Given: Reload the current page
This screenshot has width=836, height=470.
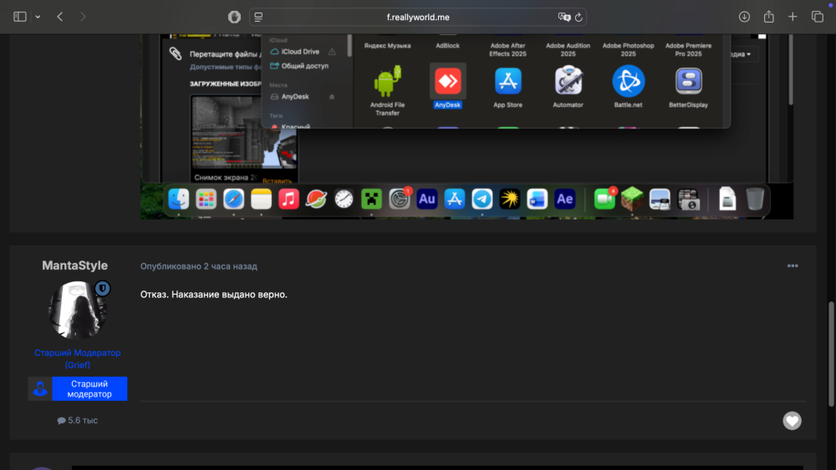Looking at the screenshot, I should point(579,17).
